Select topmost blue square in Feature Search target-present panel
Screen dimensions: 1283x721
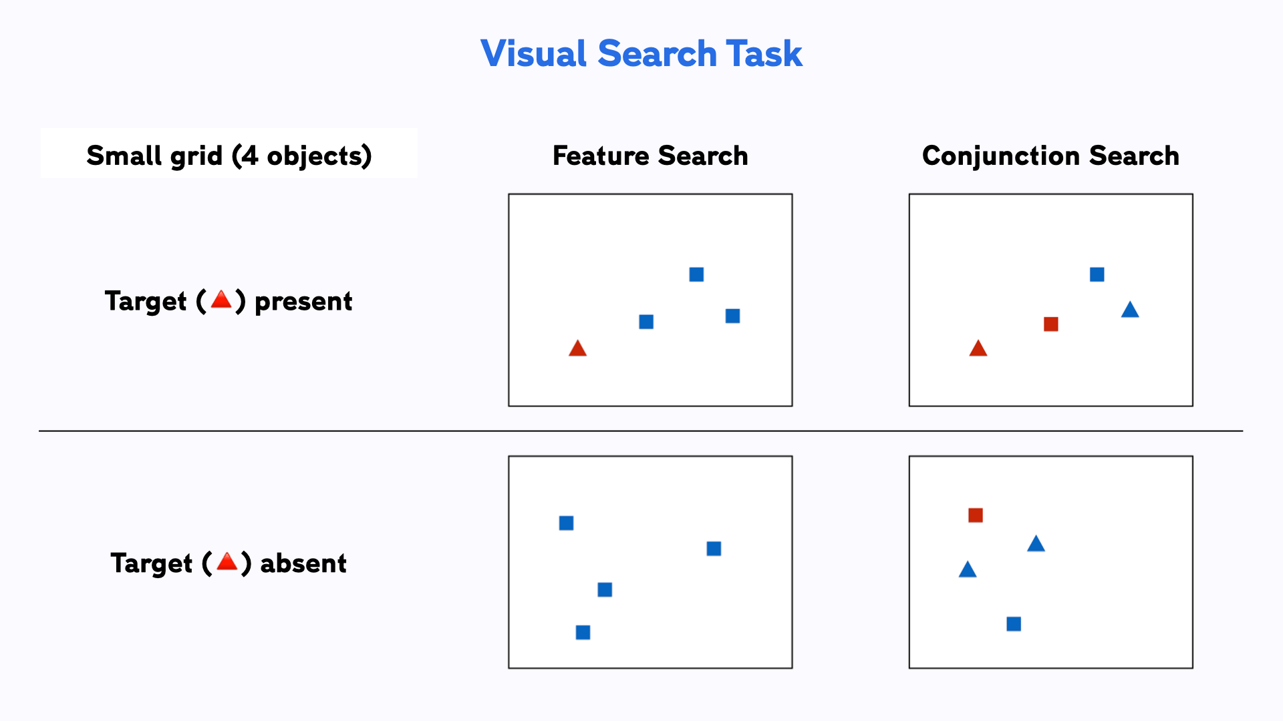click(696, 274)
